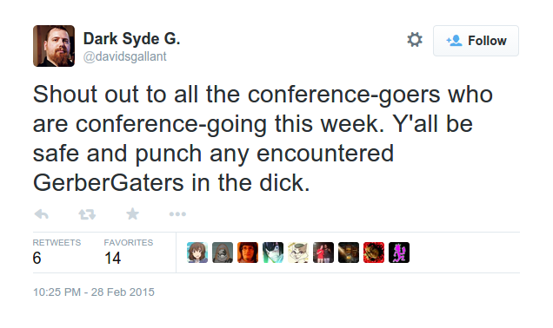
Task: Open the white cartoon cat avatar
Action: pyautogui.click(x=298, y=253)
